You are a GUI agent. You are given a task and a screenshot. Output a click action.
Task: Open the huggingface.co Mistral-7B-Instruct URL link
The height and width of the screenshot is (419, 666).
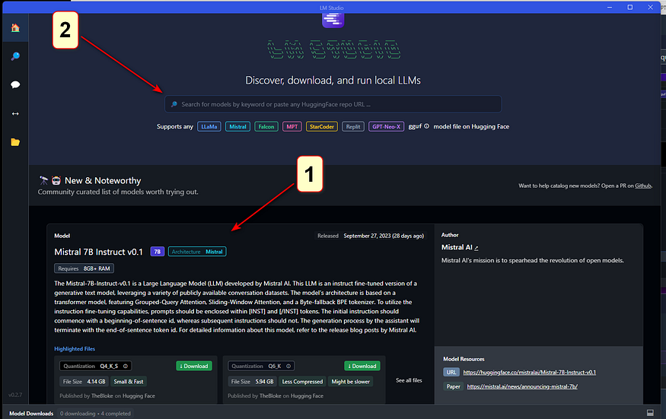pyautogui.click(x=529, y=373)
